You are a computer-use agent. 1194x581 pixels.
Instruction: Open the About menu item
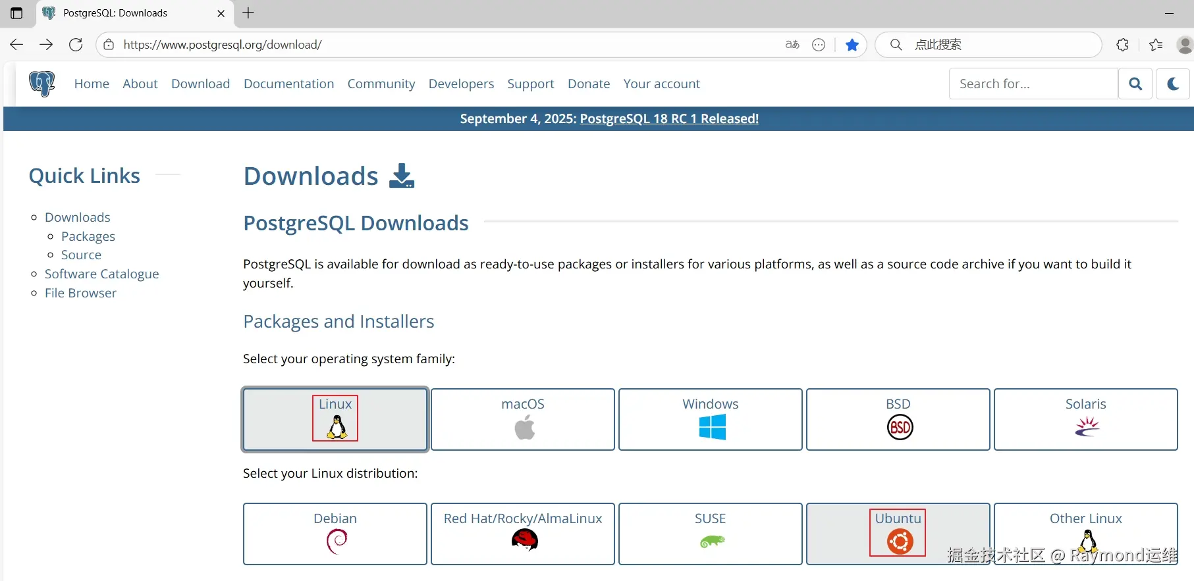click(x=140, y=84)
